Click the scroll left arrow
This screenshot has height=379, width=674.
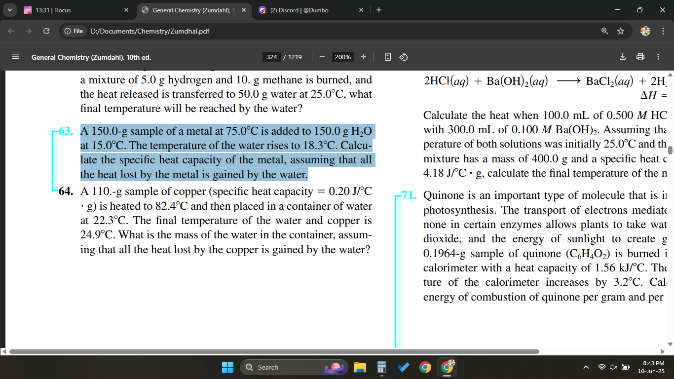click(3, 351)
